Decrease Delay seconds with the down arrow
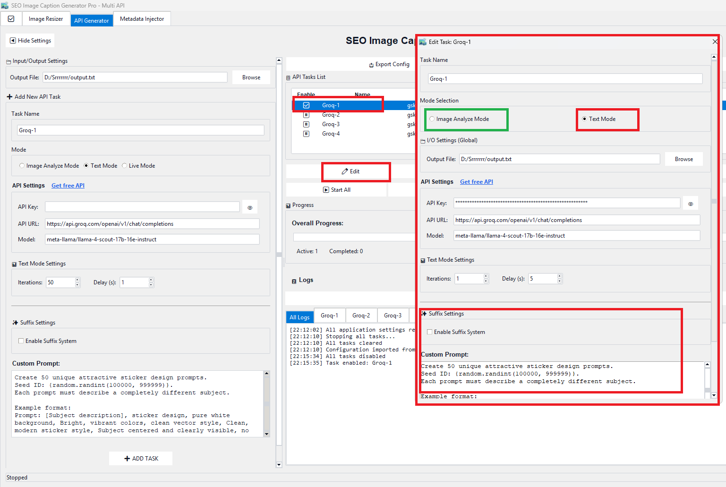Screen dimensions: 726x487 (x=560, y=281)
